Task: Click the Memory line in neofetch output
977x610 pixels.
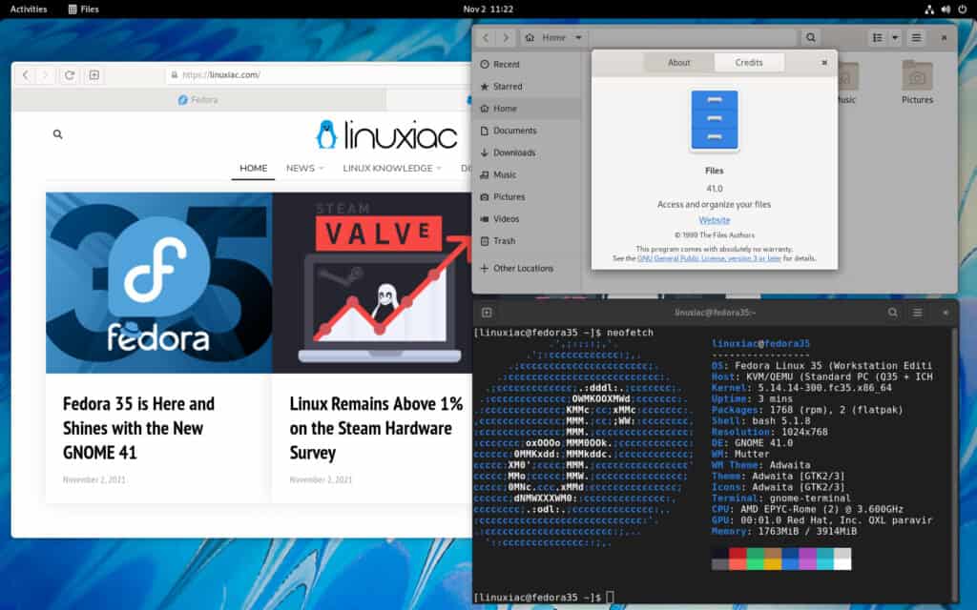Action: [784, 532]
